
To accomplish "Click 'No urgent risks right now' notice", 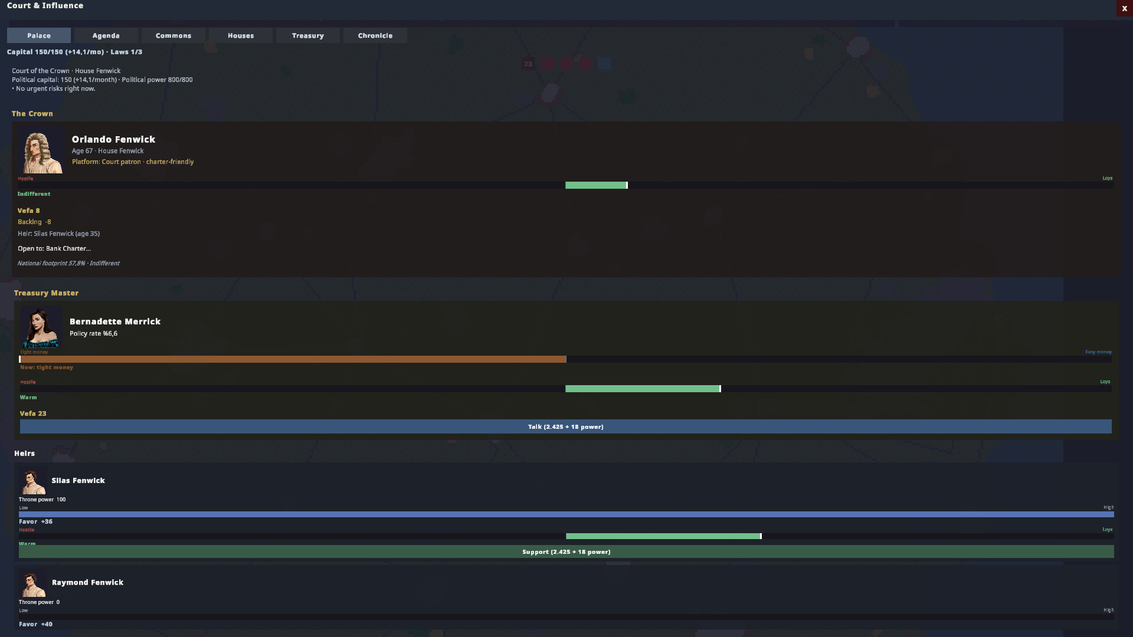I will pyautogui.click(x=54, y=88).
